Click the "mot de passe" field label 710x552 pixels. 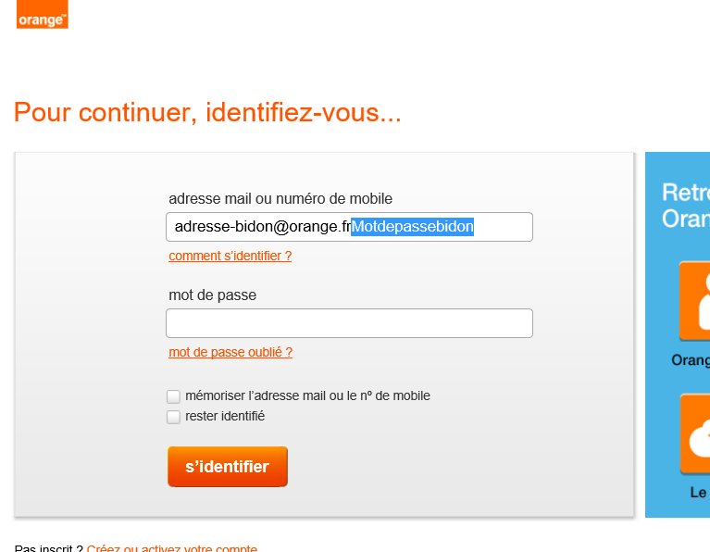pyautogui.click(x=212, y=295)
